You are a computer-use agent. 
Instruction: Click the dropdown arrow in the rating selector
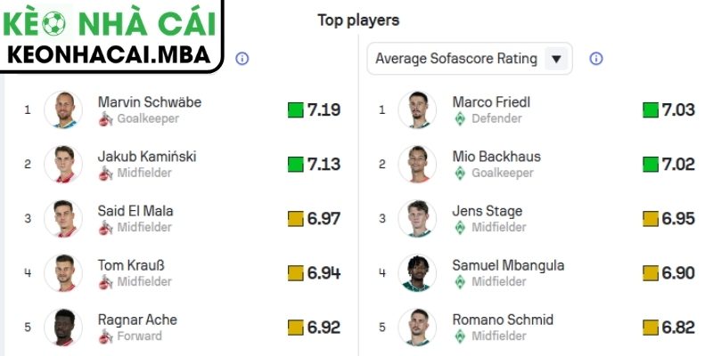pos(556,59)
